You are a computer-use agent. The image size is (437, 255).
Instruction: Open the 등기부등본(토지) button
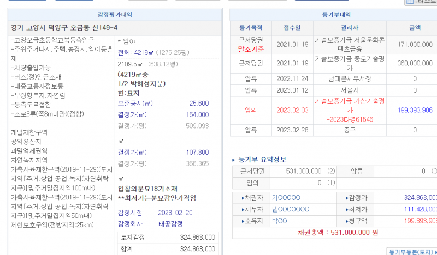point(411,251)
